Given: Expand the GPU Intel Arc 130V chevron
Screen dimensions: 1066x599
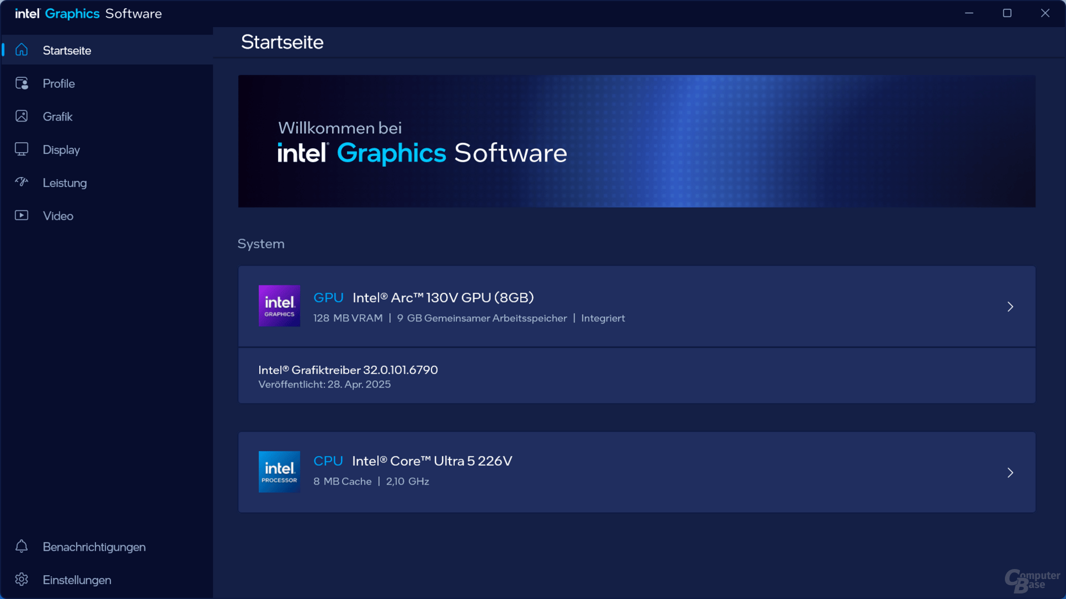Looking at the screenshot, I should [x=1010, y=306].
